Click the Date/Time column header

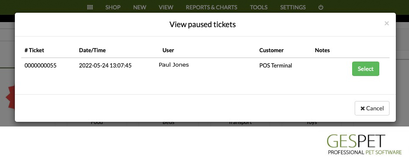click(x=92, y=51)
